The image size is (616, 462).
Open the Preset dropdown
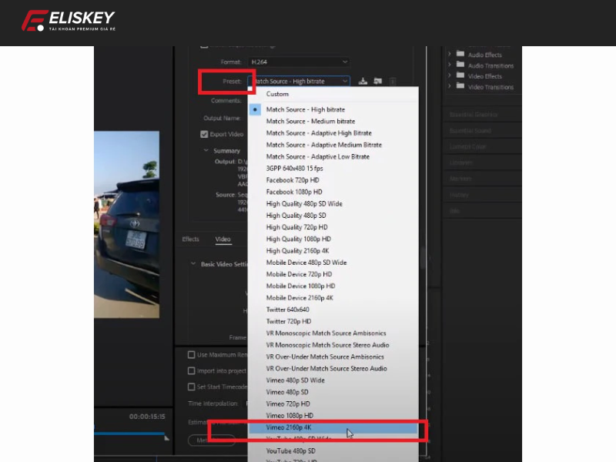pyautogui.click(x=300, y=80)
